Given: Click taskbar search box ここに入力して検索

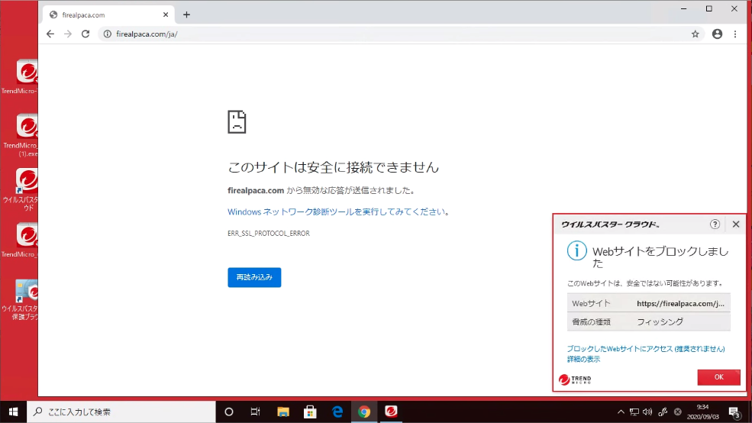Looking at the screenshot, I should pos(121,412).
